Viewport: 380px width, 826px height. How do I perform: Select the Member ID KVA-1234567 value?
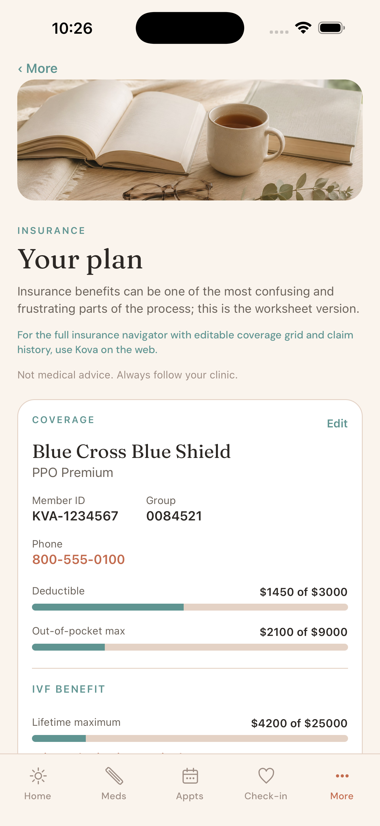tap(75, 516)
